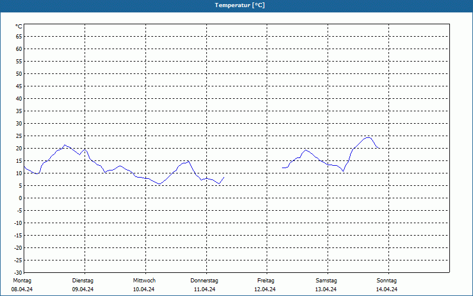Click the '°C' axis unit label
The image size is (473, 296).
tap(19, 27)
